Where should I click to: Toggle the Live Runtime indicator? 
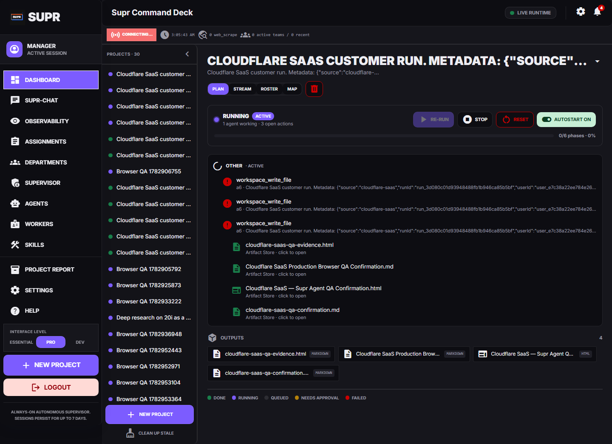point(530,13)
